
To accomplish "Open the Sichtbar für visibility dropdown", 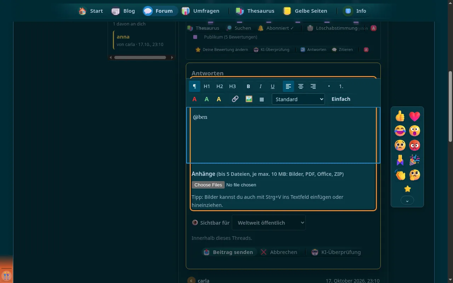I will tap(269, 223).
